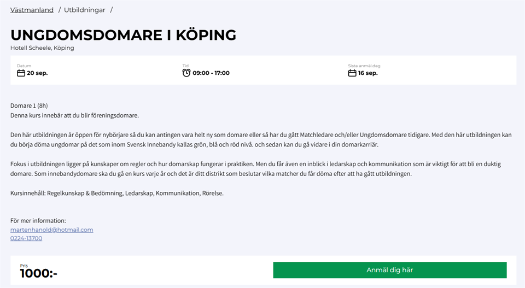Click the Ungdomsdomare i Köping heading
Image resolution: width=525 pixels, height=288 pixels.
pos(123,35)
